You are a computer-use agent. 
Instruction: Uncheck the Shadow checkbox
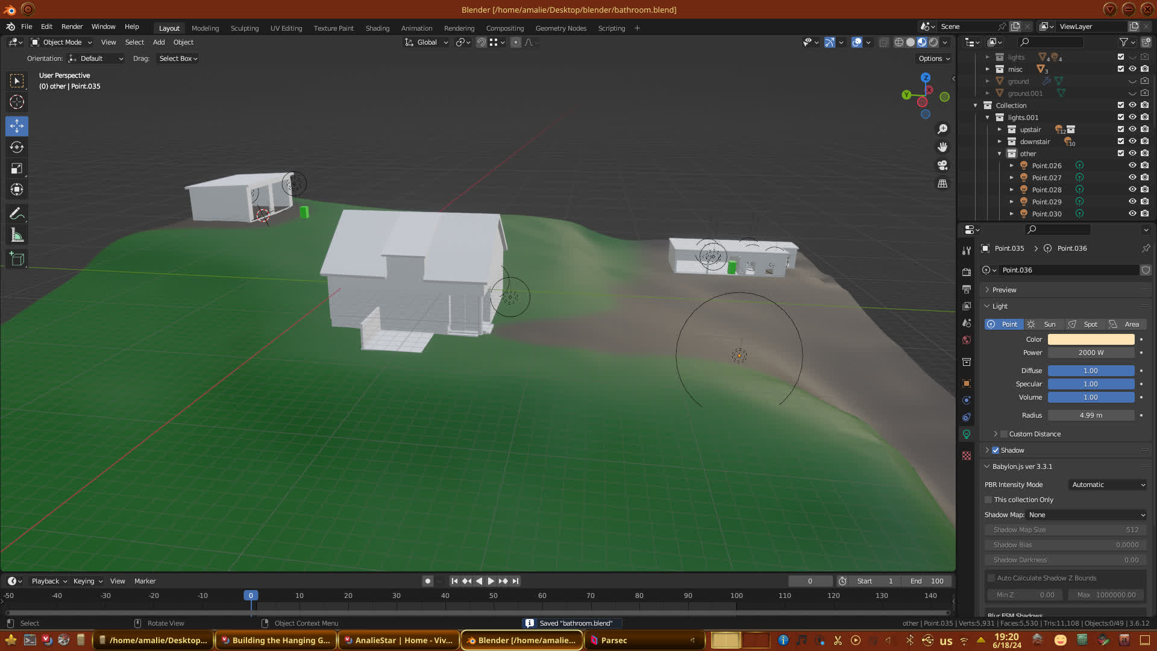pyautogui.click(x=996, y=450)
